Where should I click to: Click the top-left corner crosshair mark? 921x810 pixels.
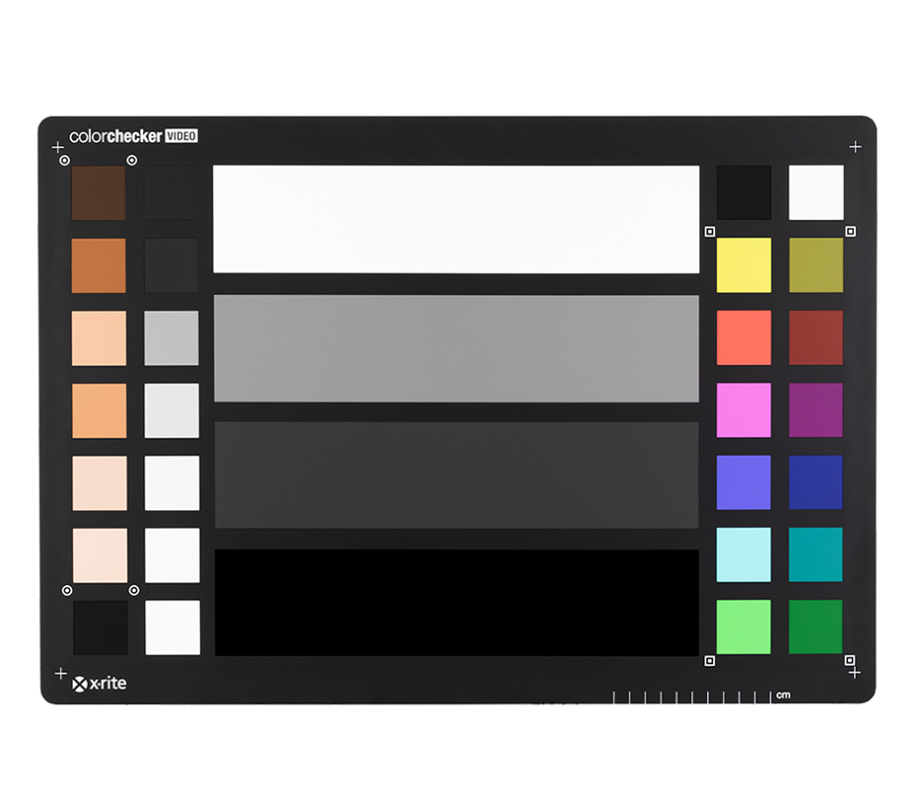point(57,147)
